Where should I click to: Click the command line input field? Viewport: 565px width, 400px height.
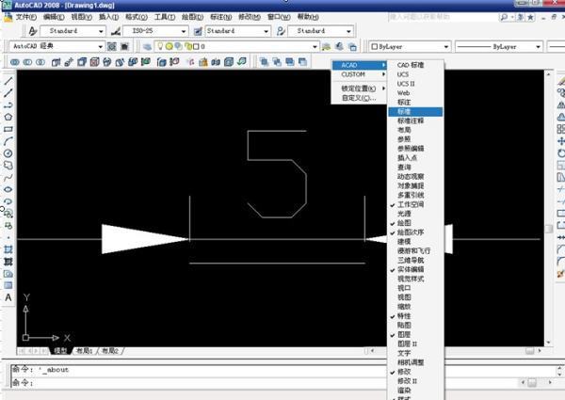pyautogui.click(x=282, y=383)
